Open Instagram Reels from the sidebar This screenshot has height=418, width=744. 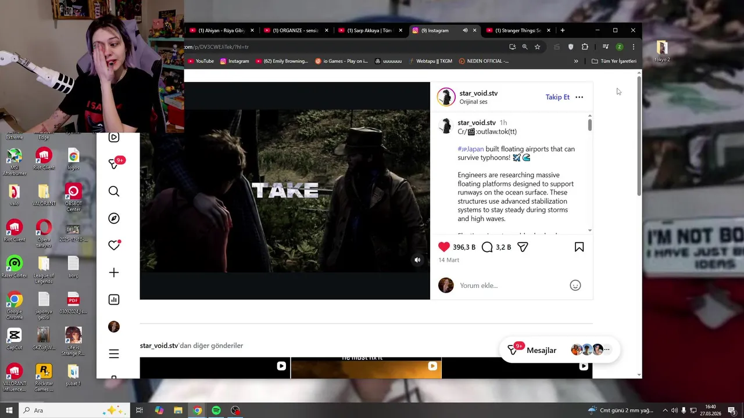114,137
